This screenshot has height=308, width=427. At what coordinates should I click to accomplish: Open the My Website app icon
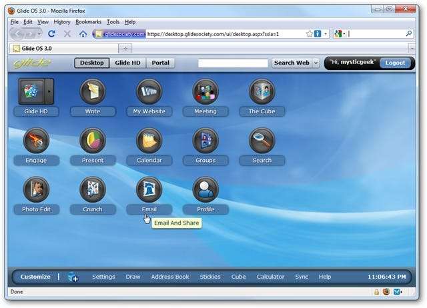click(149, 91)
